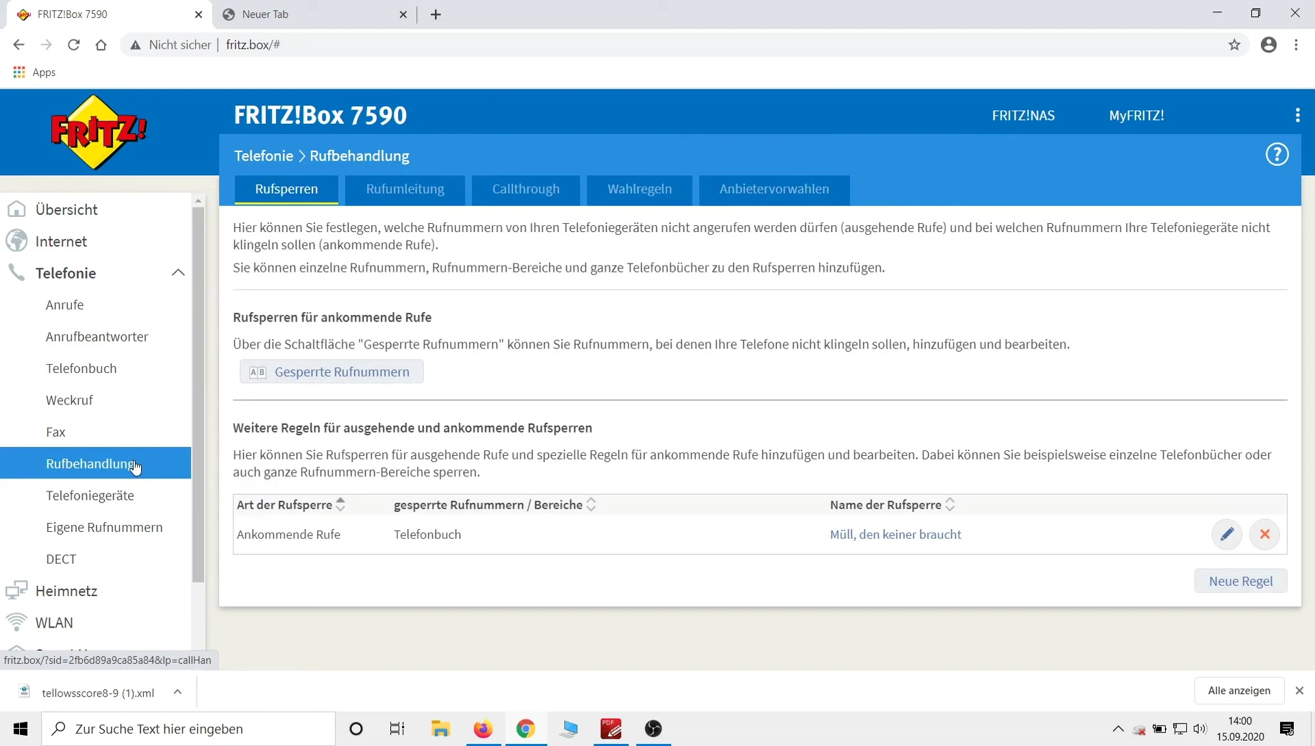1315x746 pixels.
Task: Click the 'Nicht sicher' security warning
Action: click(x=171, y=45)
